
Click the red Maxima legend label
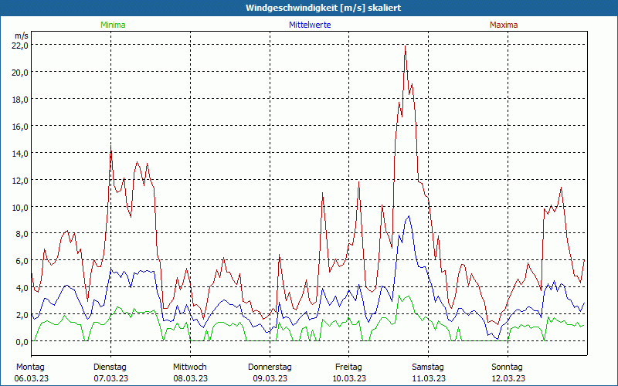[504, 25]
